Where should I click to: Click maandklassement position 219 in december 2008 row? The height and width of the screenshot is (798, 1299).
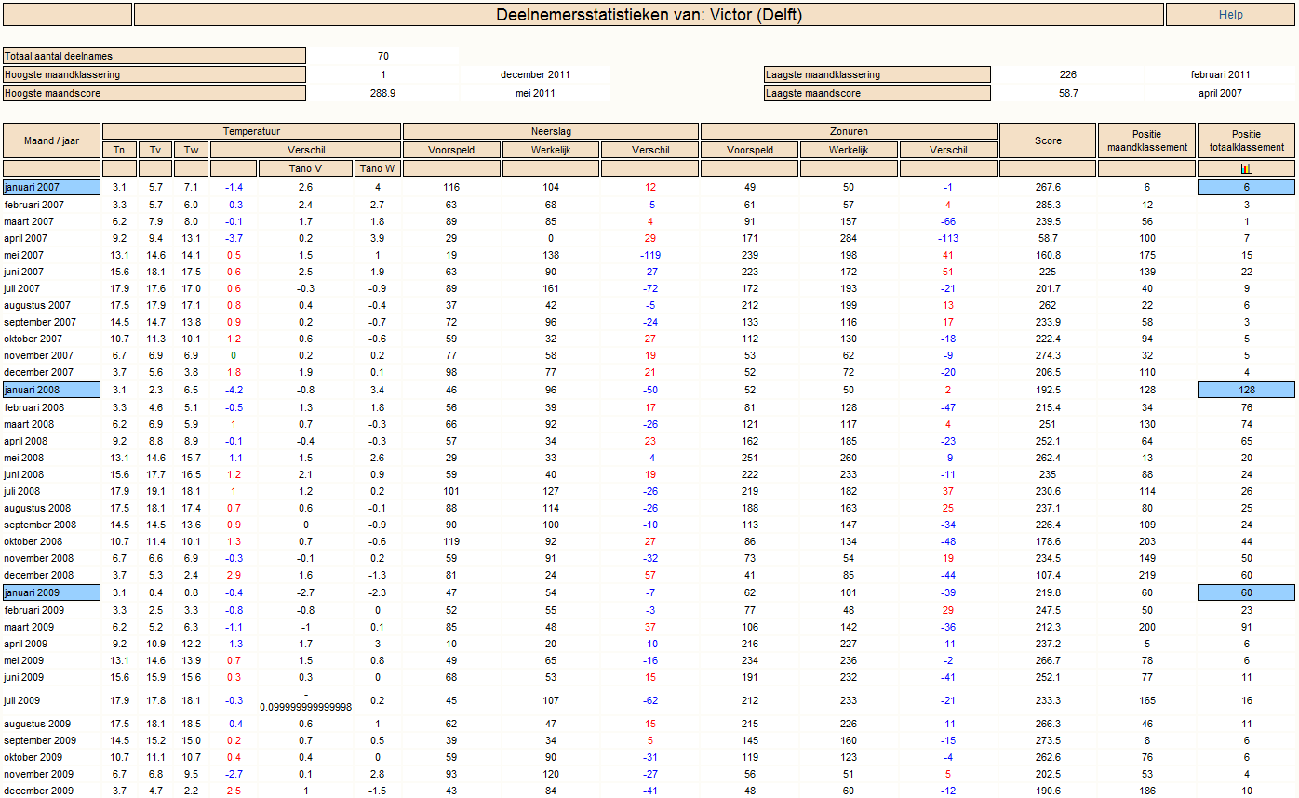coord(1147,575)
